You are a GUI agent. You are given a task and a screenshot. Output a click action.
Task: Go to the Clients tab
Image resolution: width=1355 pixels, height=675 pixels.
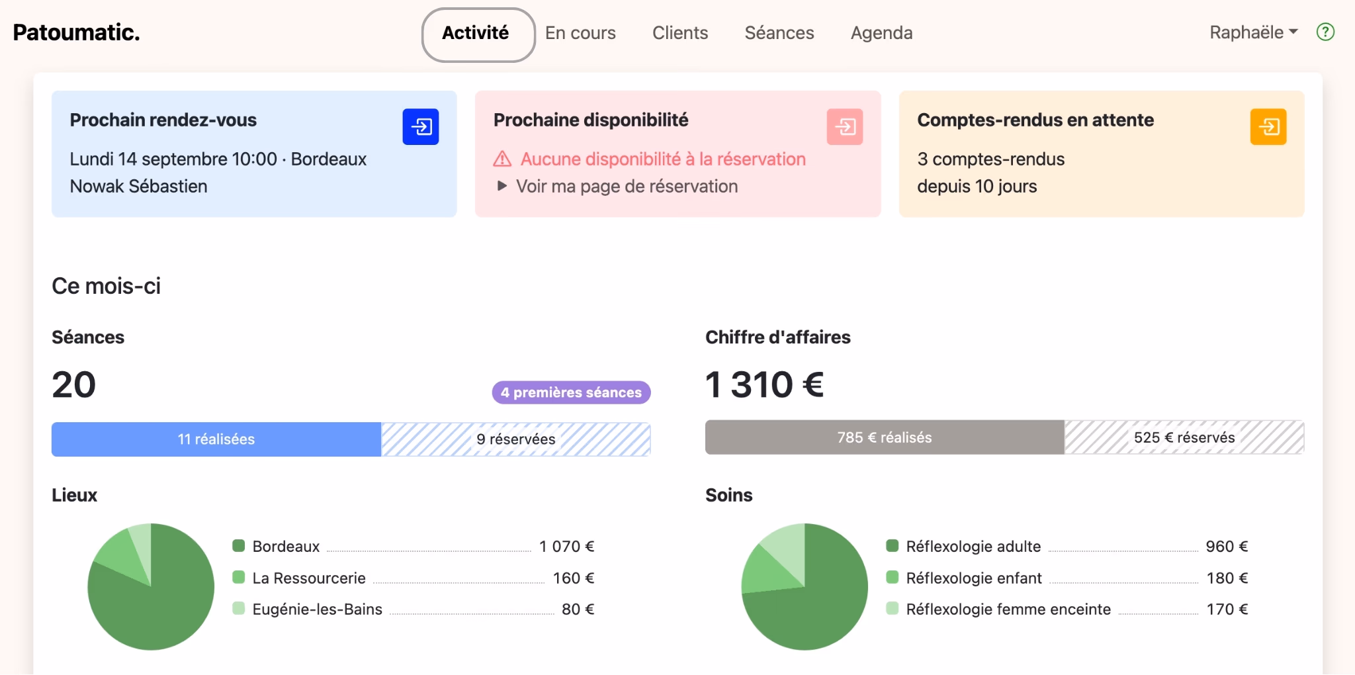(680, 32)
